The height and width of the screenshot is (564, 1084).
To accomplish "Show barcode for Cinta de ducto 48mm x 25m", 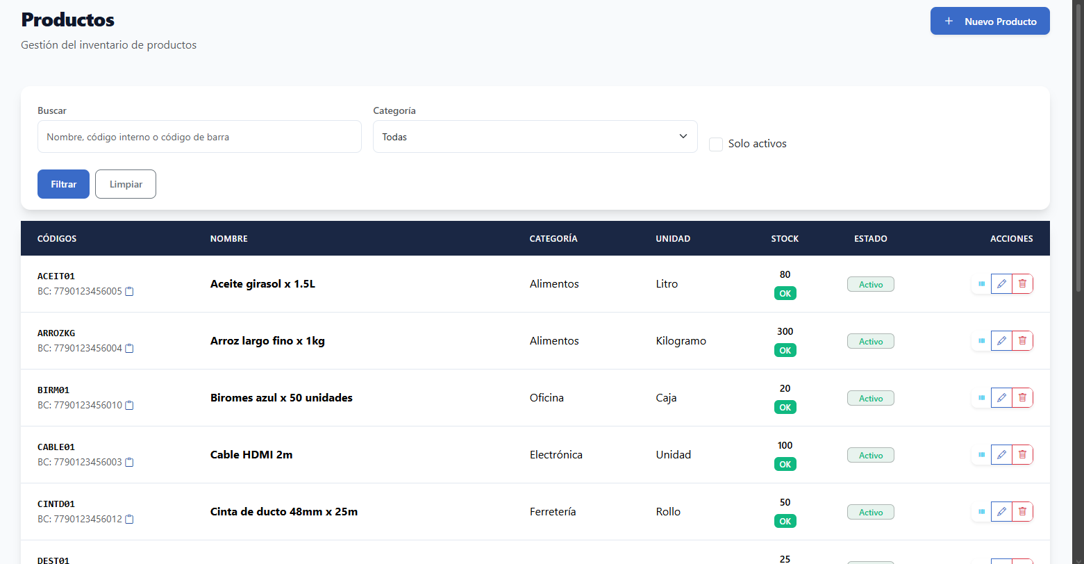I will coord(981,512).
